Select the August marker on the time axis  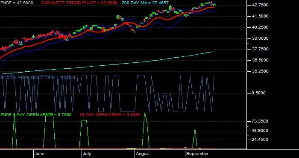point(143,154)
